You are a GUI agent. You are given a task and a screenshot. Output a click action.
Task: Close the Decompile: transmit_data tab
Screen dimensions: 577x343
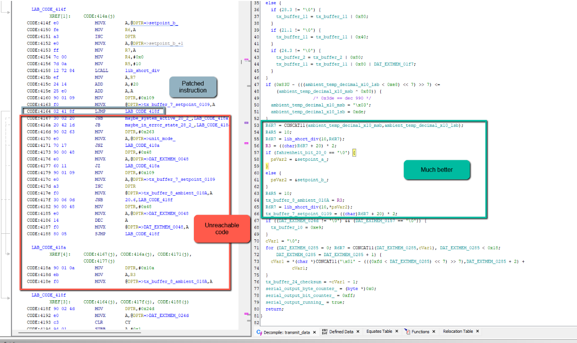tap(314, 332)
